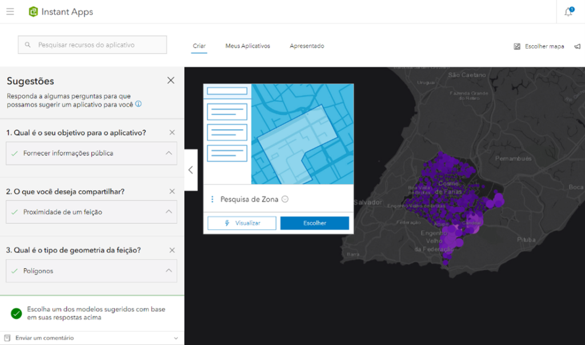Click the Escolher button
The height and width of the screenshot is (345, 585).
pyautogui.click(x=315, y=223)
